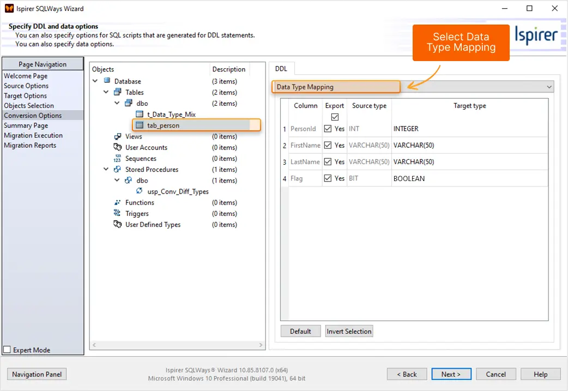The width and height of the screenshot is (568, 391).
Task: Click the Triggers node icon
Action: (117, 213)
